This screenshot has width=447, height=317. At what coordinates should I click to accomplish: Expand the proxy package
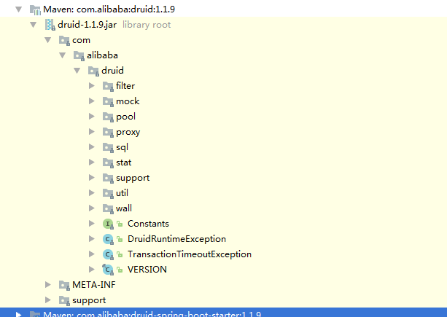pos(91,132)
